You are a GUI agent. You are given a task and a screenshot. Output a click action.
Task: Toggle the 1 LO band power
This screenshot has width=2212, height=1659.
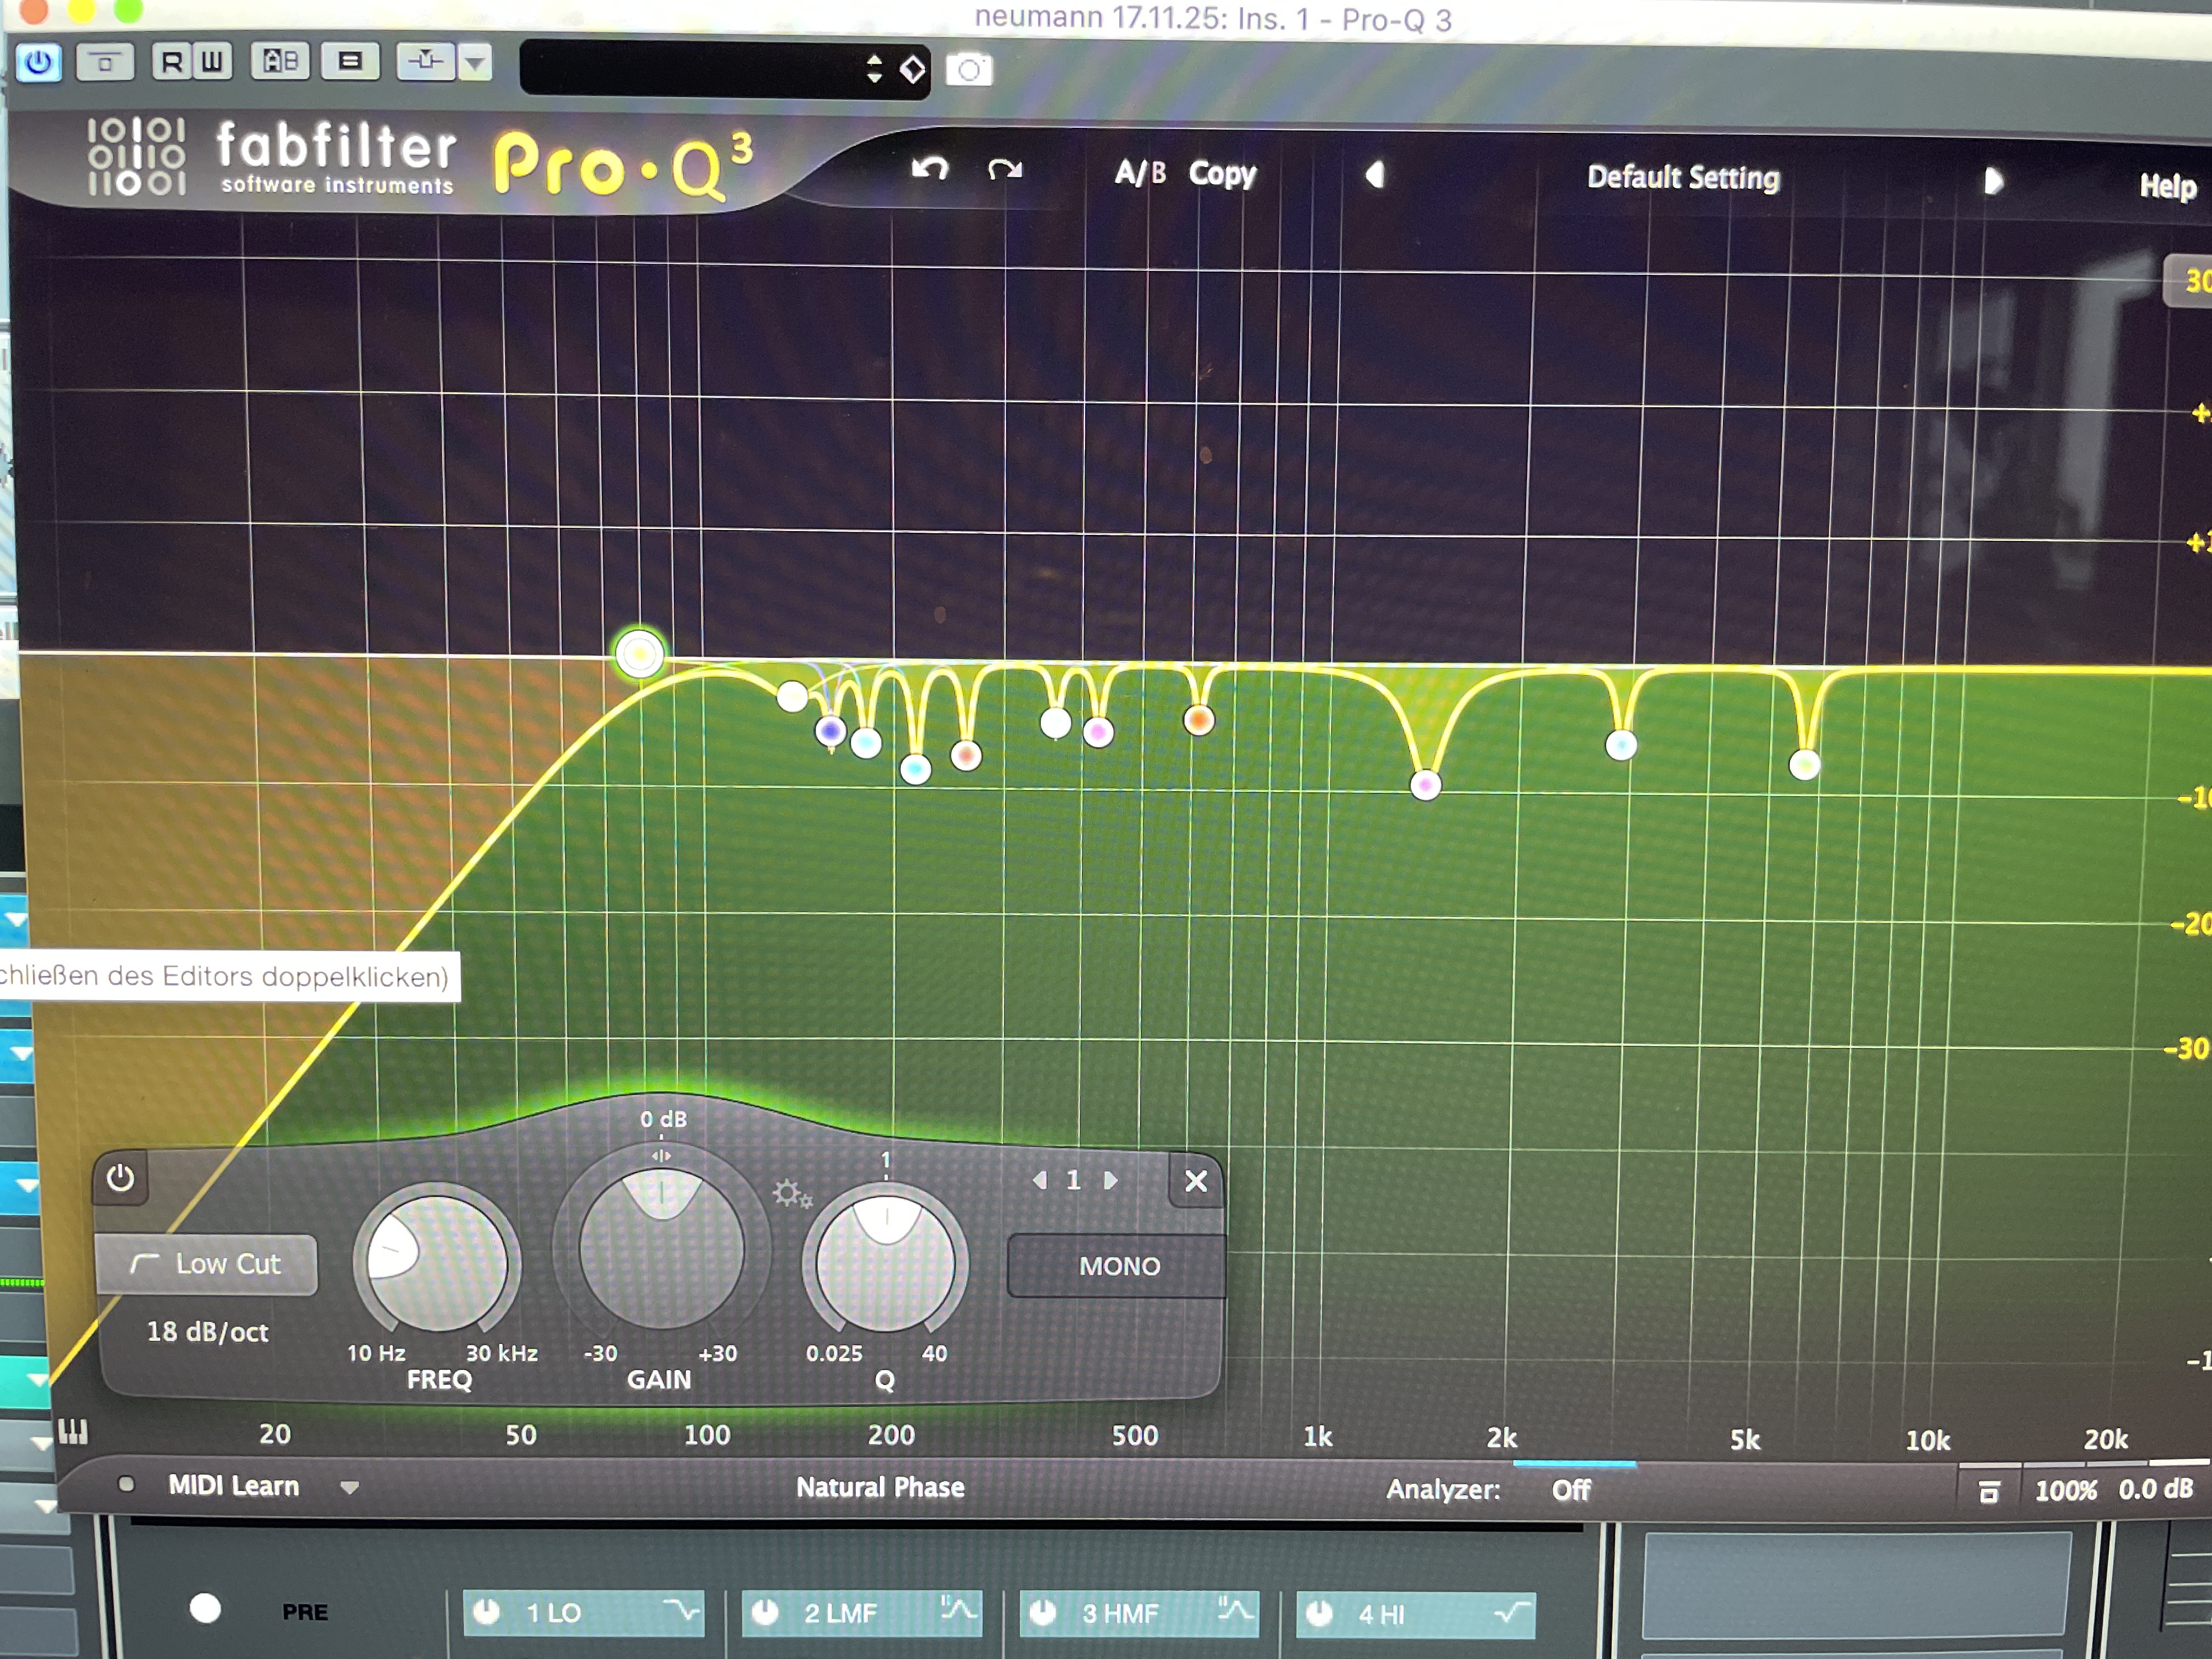[486, 1612]
